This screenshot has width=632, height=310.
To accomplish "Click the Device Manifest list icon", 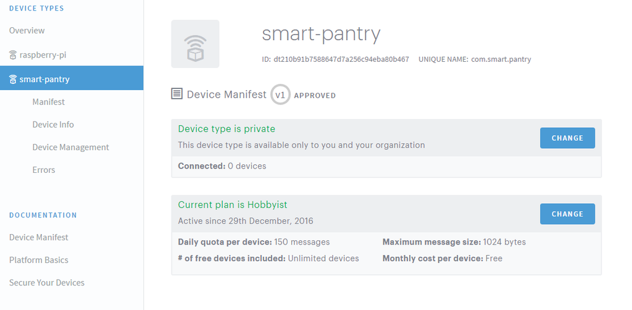I will (177, 94).
